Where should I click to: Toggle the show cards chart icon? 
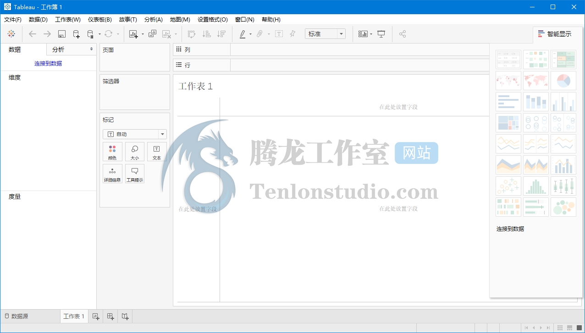coord(363,34)
